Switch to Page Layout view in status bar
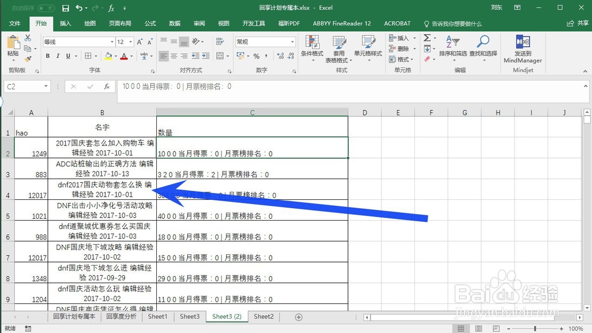 478,328
